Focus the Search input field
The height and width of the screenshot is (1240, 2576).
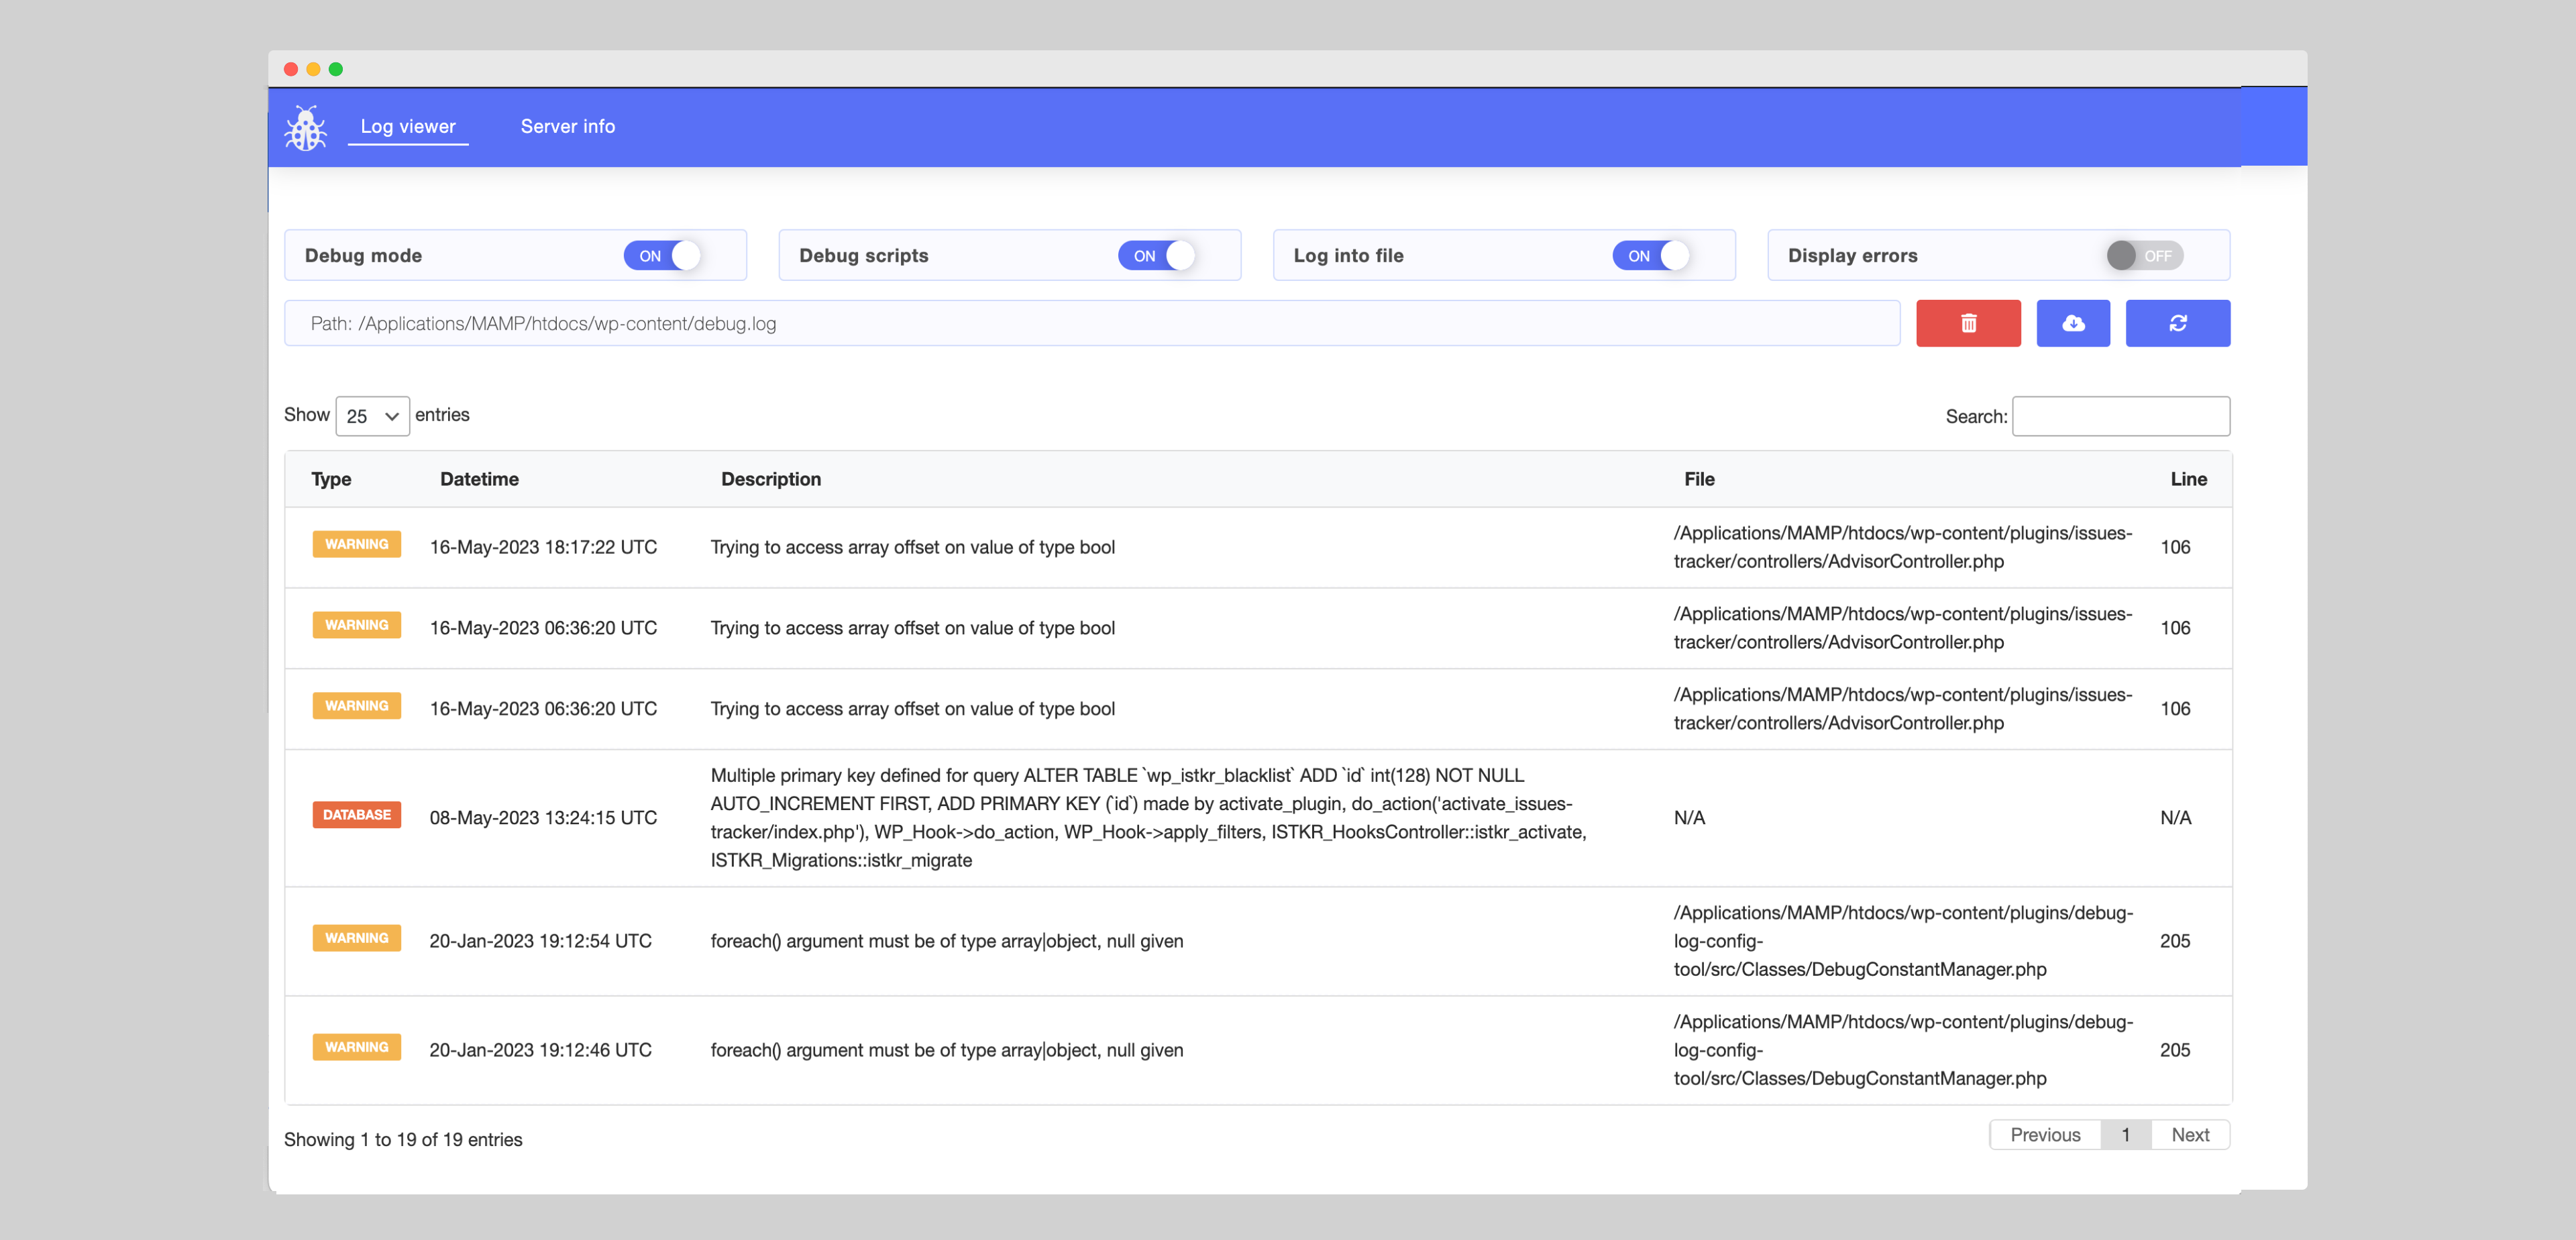(2121, 416)
